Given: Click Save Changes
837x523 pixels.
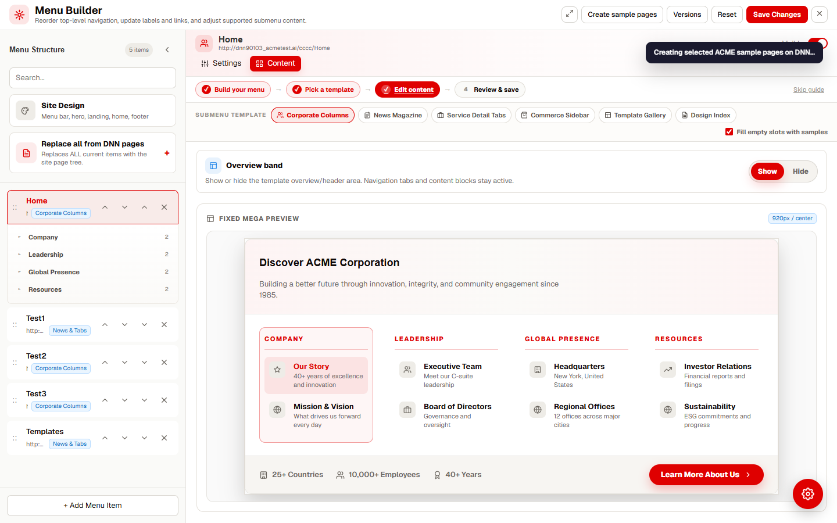Looking at the screenshot, I should (777, 15).
